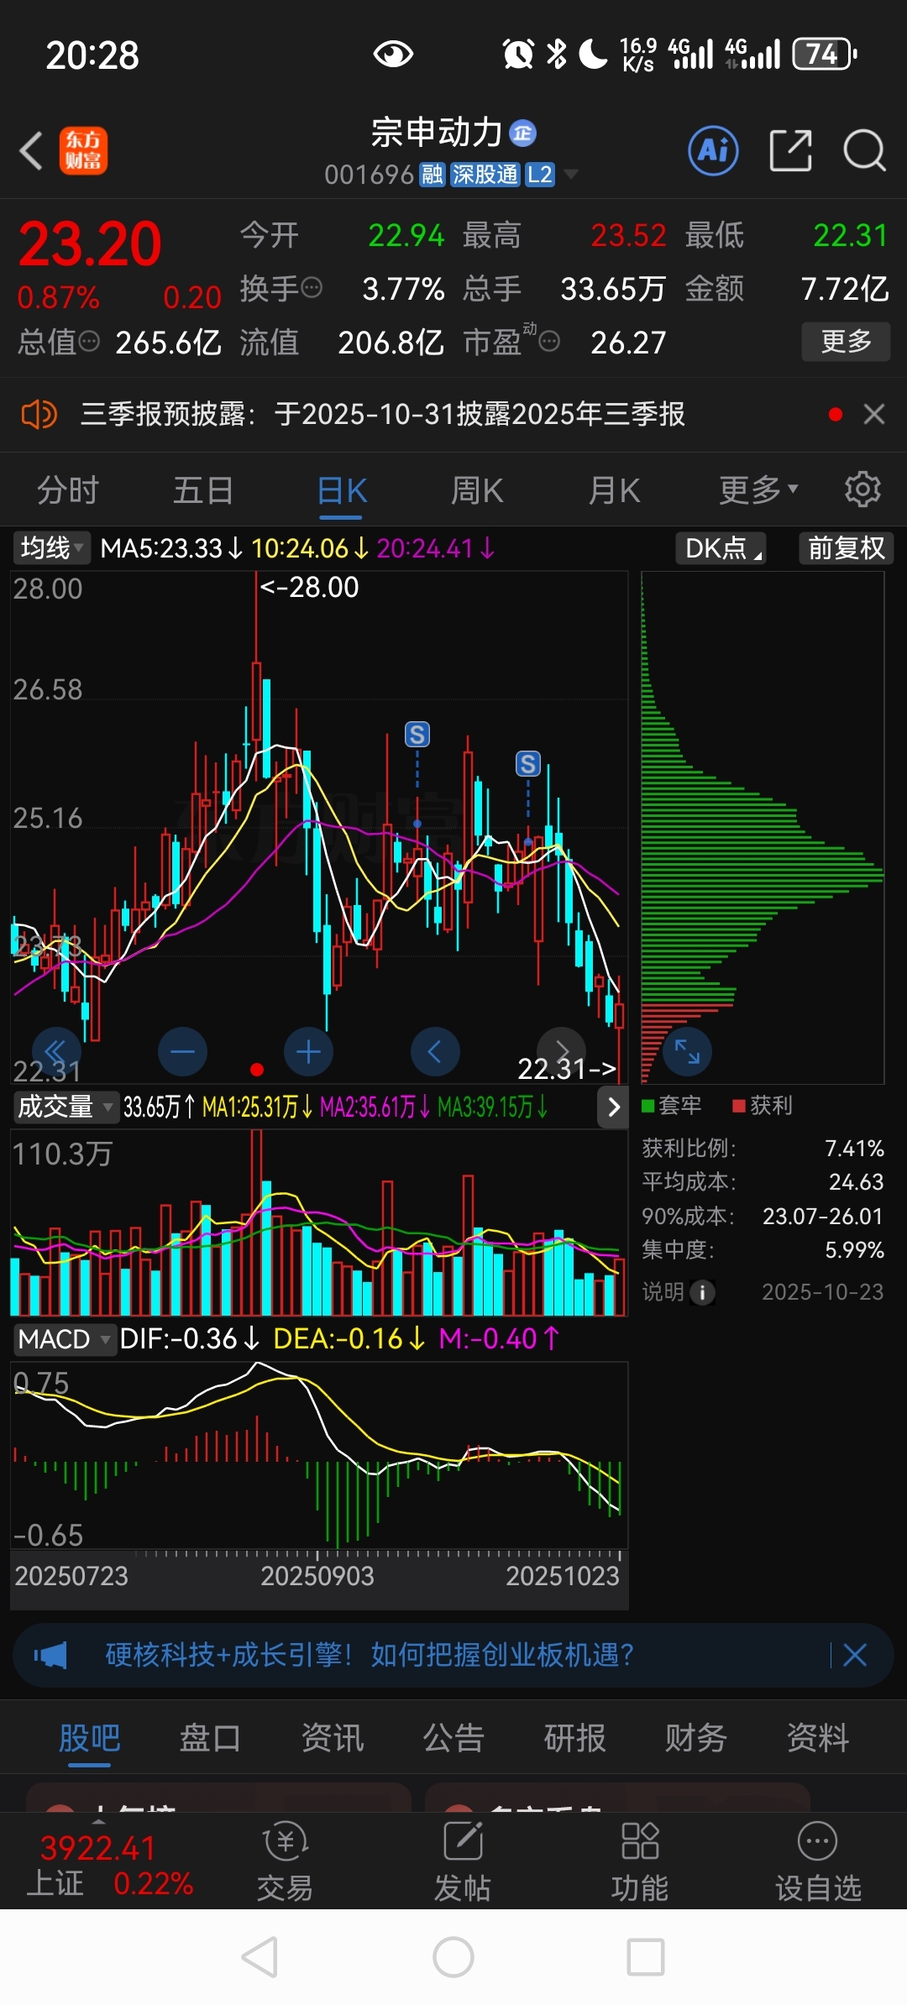907x2005 pixels.
Task: Open the 财务 tab
Action: pos(696,1737)
